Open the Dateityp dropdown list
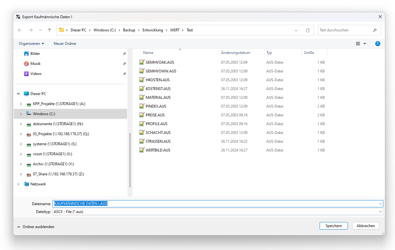395x250 pixels. pyautogui.click(x=380, y=212)
